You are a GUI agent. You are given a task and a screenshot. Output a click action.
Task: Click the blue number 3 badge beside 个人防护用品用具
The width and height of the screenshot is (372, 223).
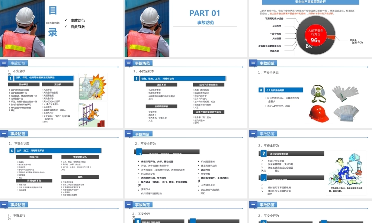[261, 90]
